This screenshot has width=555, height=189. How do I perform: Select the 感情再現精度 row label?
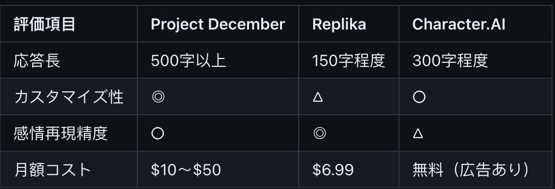(x=61, y=134)
